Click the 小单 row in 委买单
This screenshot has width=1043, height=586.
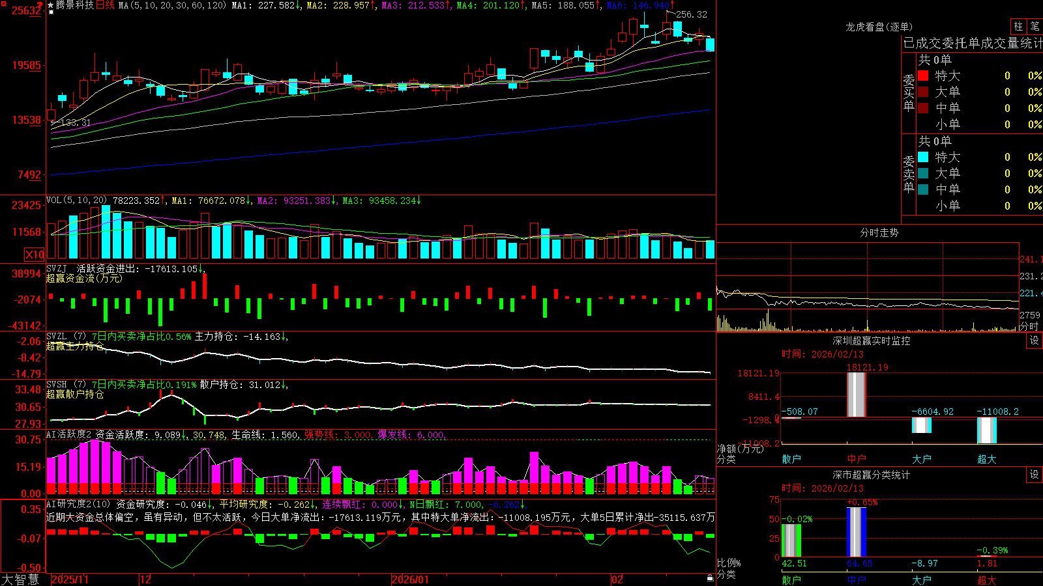980,124
